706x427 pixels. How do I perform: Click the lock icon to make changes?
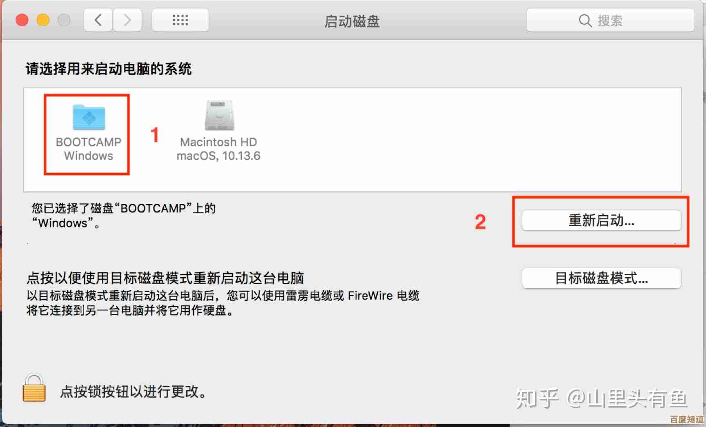click(x=34, y=388)
